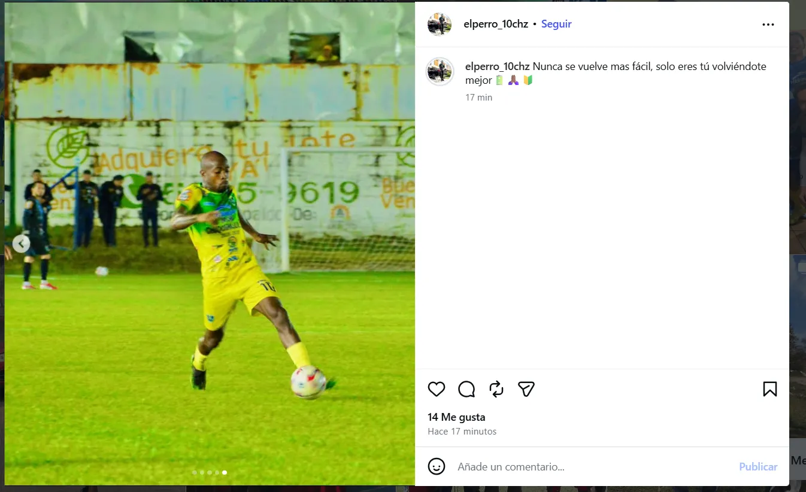Screen dimensions: 806x492
Task: Select the last active carousel dot
Action: coord(225,472)
